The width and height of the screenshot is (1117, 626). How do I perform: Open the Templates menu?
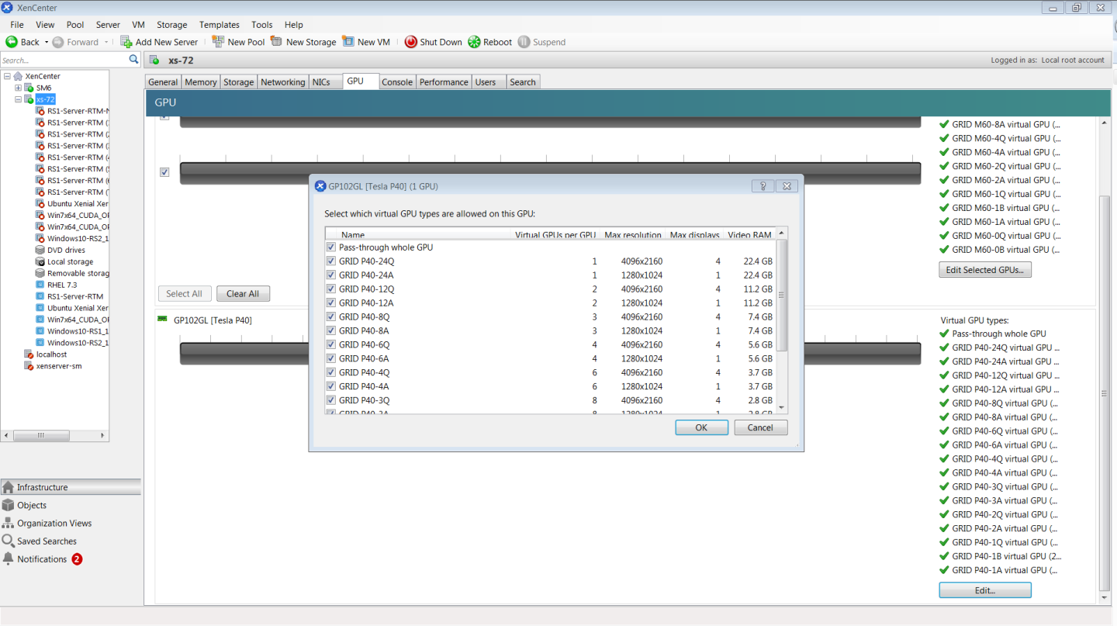pos(220,24)
